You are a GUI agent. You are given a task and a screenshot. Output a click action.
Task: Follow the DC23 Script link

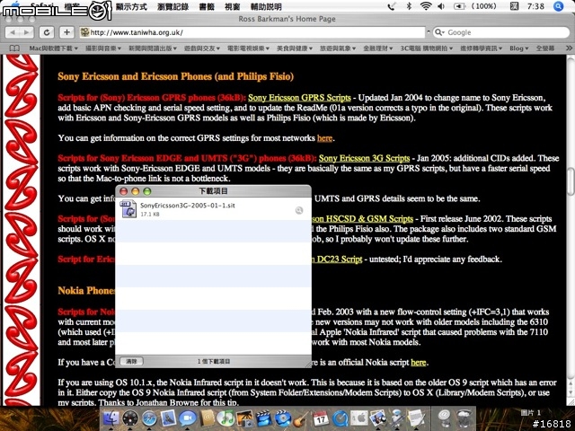tap(337, 259)
